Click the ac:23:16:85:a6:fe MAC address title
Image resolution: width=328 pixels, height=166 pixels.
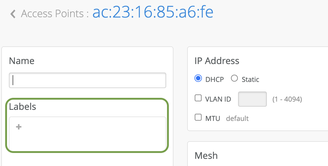(x=153, y=12)
